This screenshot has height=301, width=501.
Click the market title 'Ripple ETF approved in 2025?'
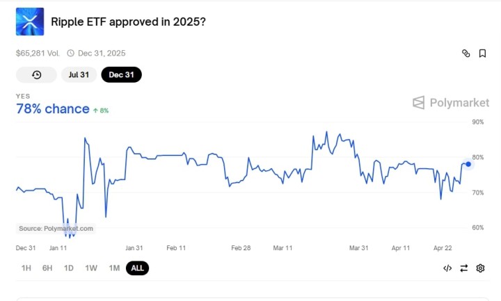(128, 22)
